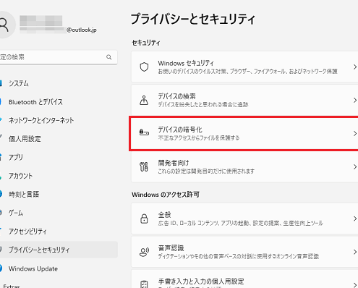Screen dimensions: 358x288
Task: Click the デバイスを紛失したと思われる場合に追跡 description
Action: pyautogui.click(x=203, y=105)
